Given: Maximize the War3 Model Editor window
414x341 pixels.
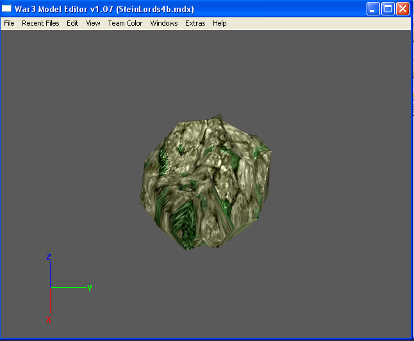Looking at the screenshot, I should (388, 9).
